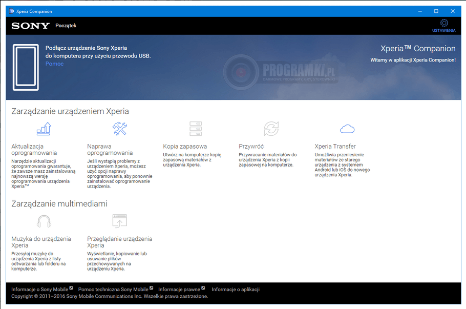Open Muzyka do urządzenia Xperia heading
Screen dimensions: 466x309
41,242
